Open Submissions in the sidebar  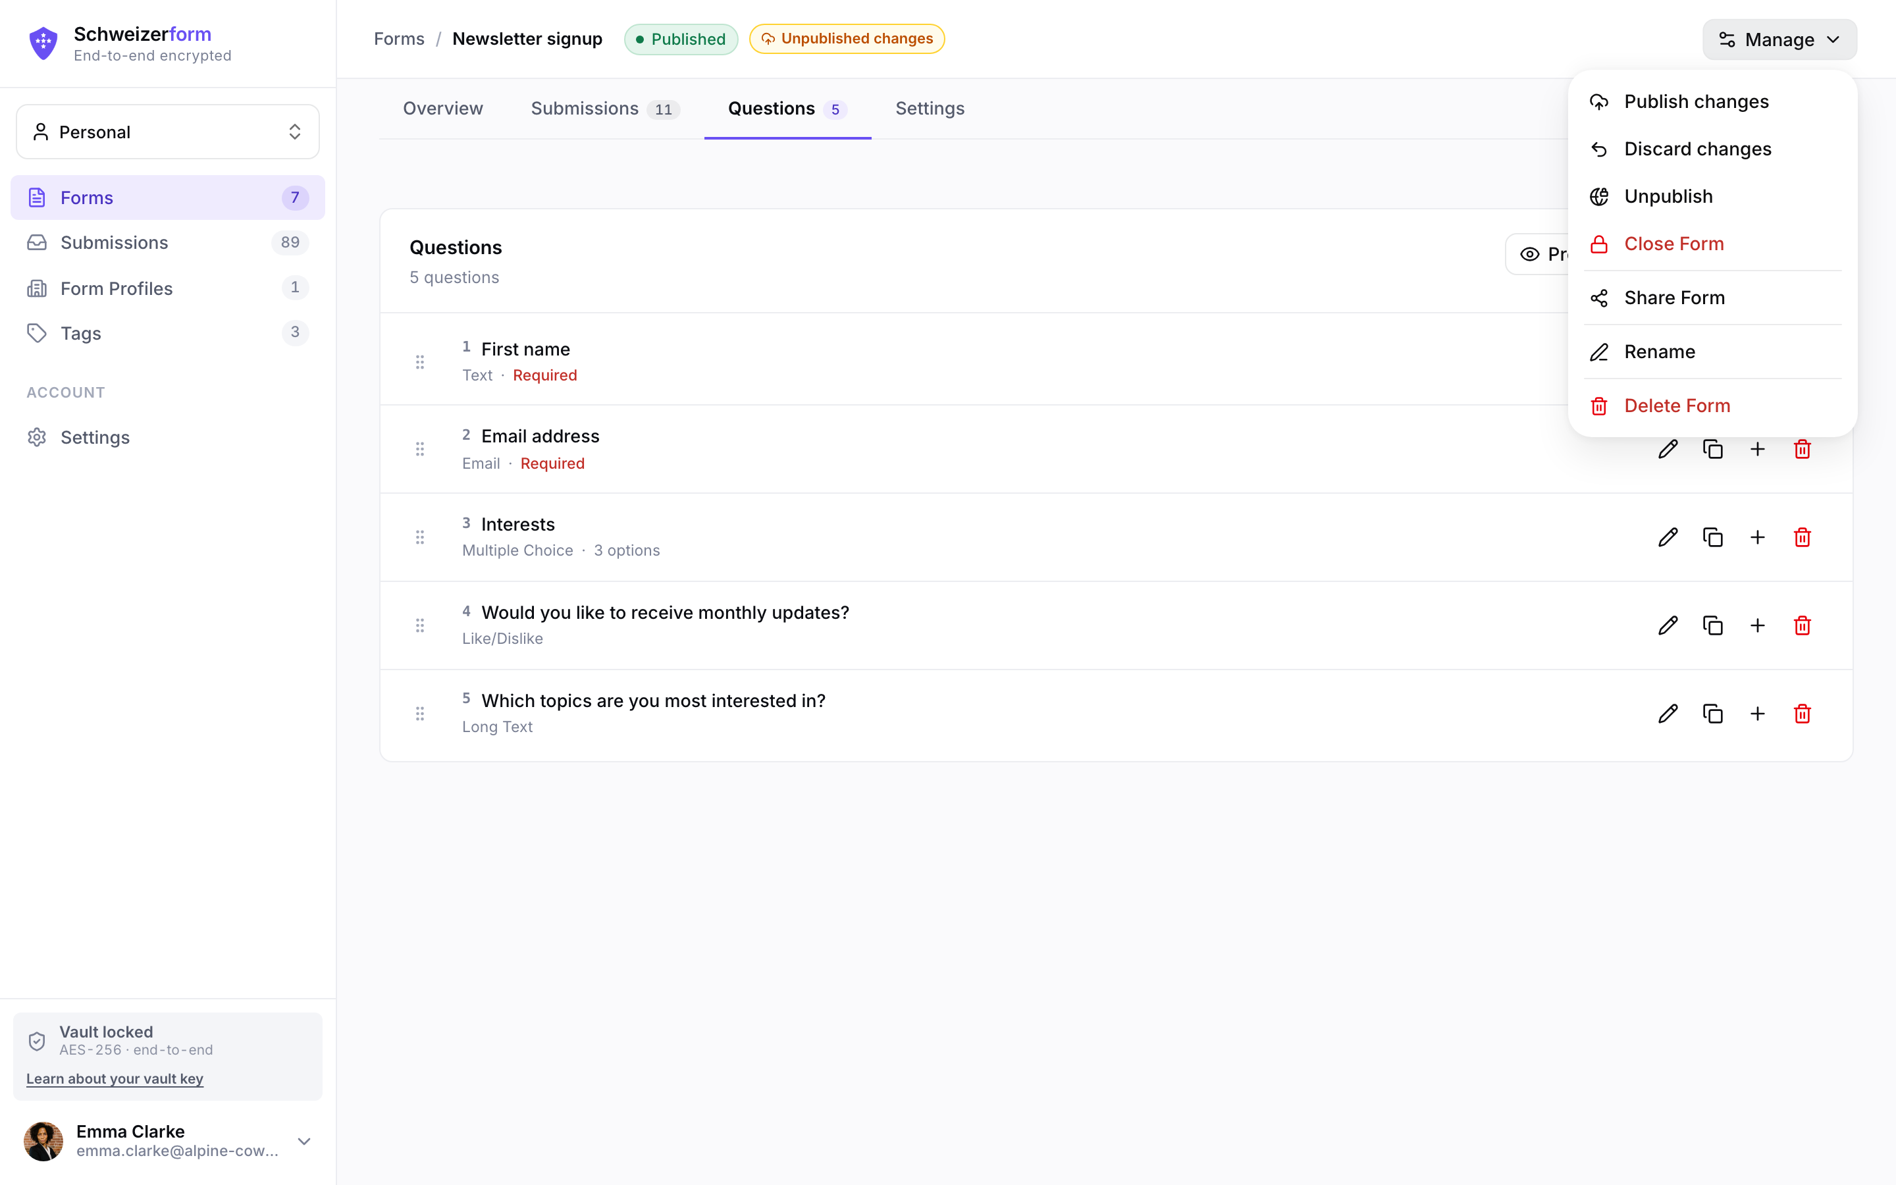168,242
